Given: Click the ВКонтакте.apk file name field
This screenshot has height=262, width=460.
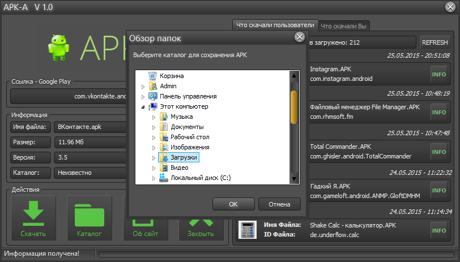Looking at the screenshot, I should (x=91, y=127).
